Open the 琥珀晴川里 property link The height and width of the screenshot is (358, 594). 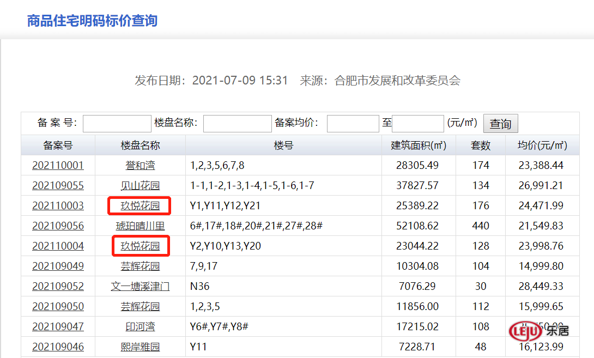140,226
